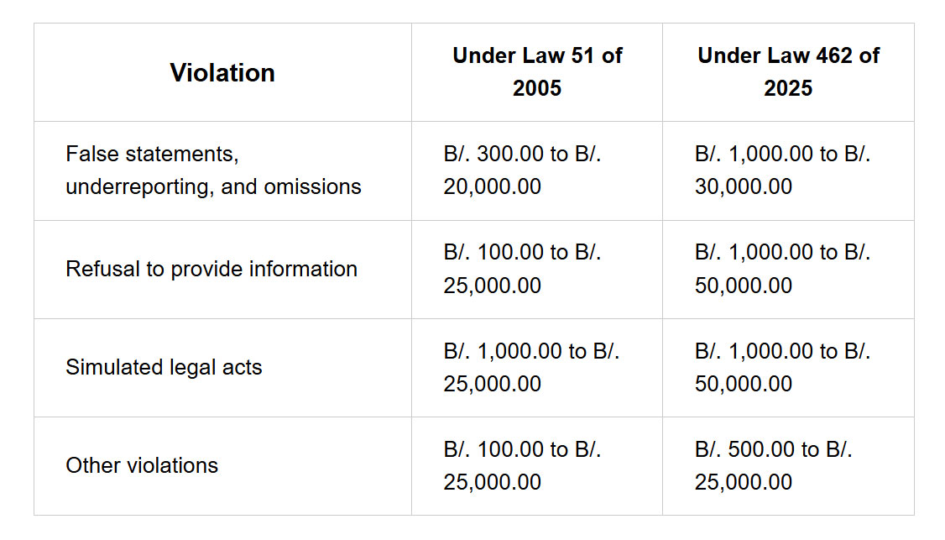Select the Other violations cell
Viewport: 945px width, 540px height.
click(x=222, y=466)
